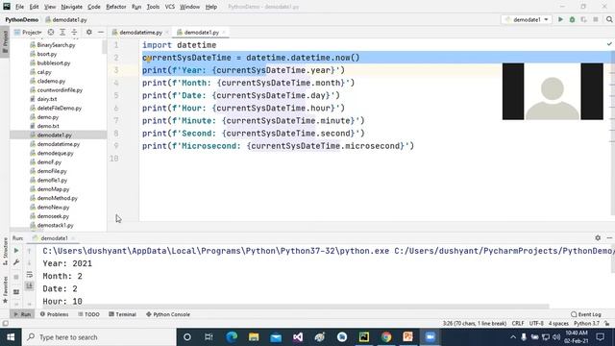Select the demodate1.py editor tab
Viewport: 615px width, 346px height.
201,32
